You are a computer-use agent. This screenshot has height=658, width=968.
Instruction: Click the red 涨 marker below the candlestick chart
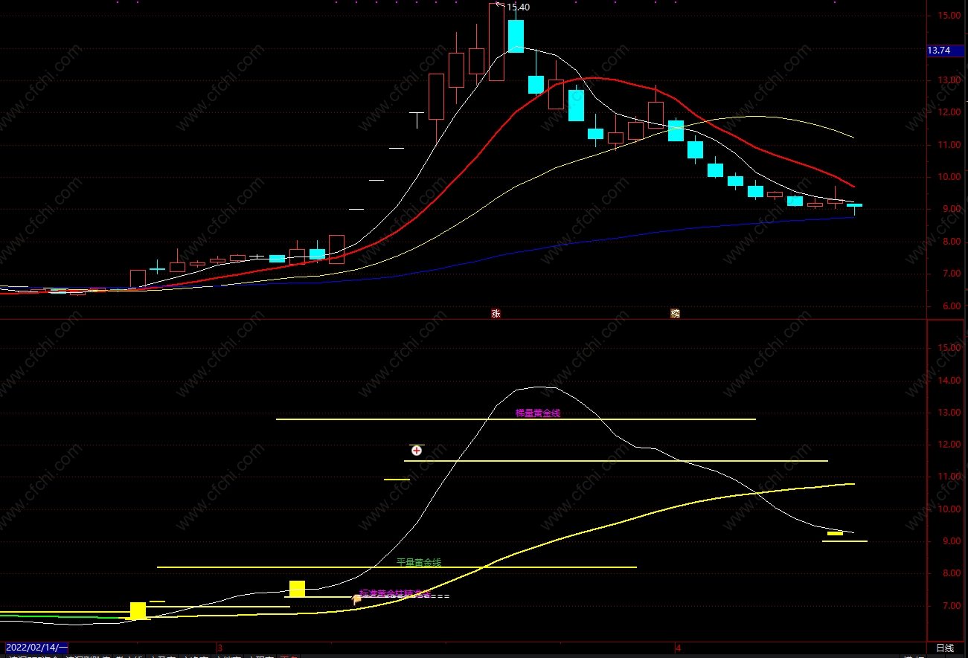coord(496,313)
